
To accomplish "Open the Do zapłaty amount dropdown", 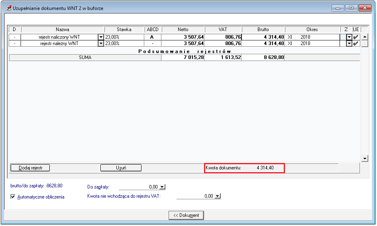I will tap(162, 187).
